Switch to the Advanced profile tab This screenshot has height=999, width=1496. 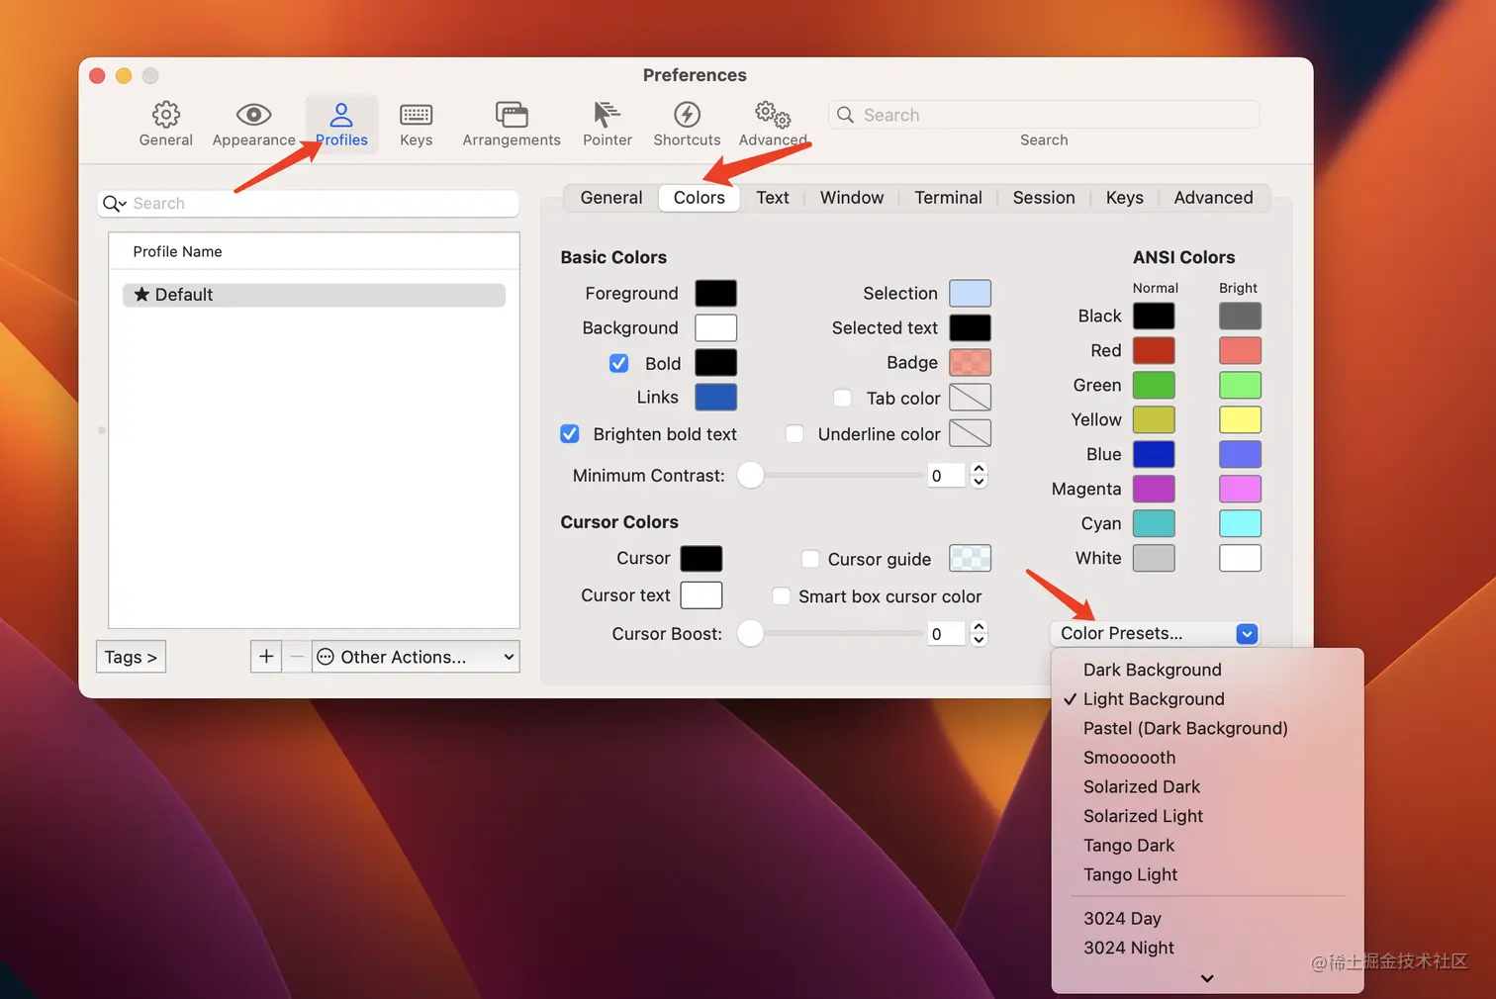point(1213,198)
